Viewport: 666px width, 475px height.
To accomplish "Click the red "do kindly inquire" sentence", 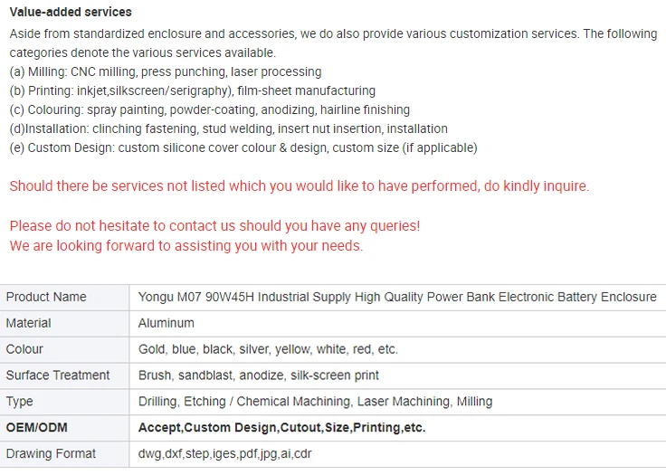I will click(299, 186).
